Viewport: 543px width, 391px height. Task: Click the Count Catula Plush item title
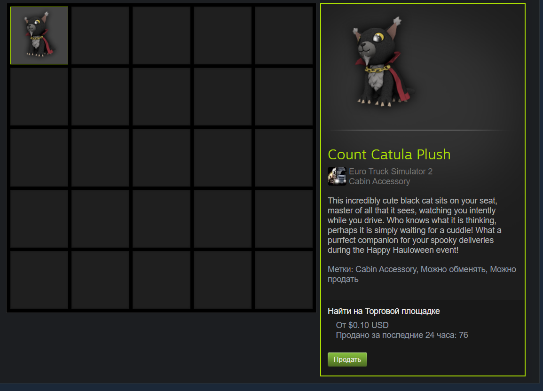[x=389, y=154]
